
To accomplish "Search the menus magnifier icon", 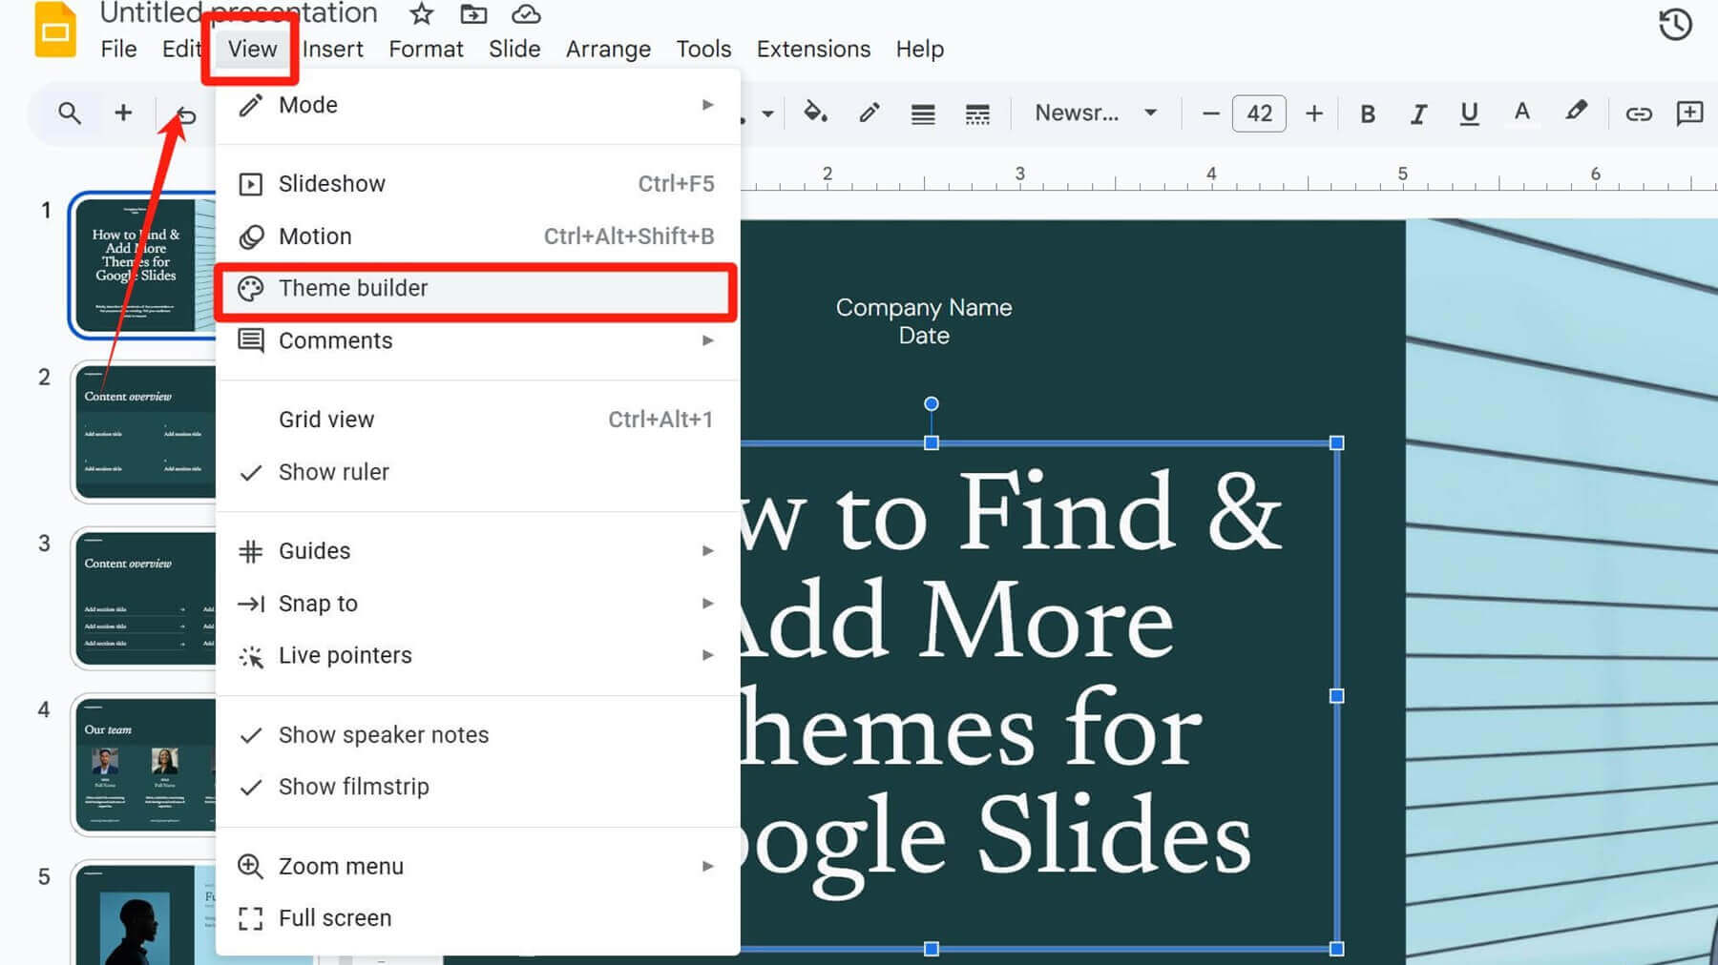I will (x=69, y=113).
